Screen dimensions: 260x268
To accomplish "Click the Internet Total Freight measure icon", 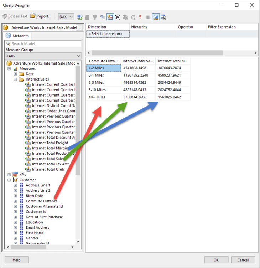I will [28, 143].
